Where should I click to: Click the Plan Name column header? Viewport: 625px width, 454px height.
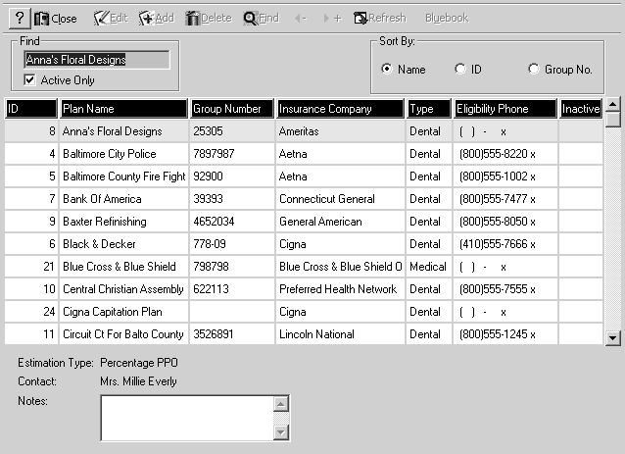(123, 109)
